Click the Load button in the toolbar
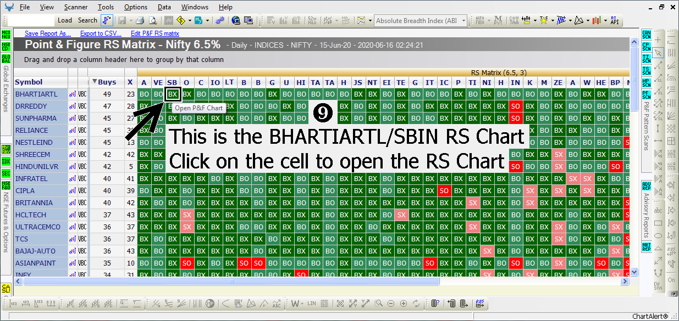 click(64, 20)
